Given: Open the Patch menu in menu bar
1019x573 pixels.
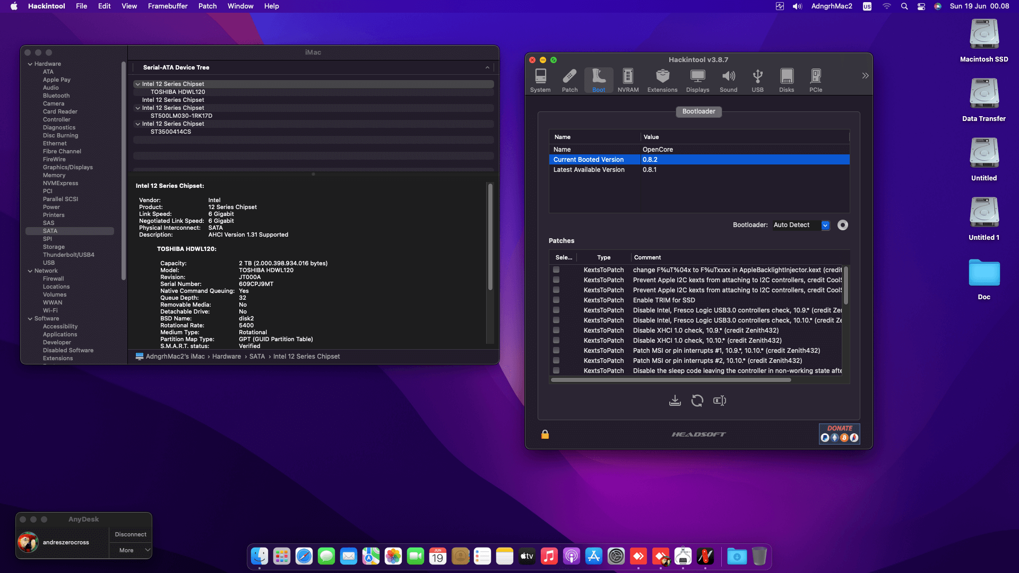Looking at the screenshot, I should tap(207, 6).
